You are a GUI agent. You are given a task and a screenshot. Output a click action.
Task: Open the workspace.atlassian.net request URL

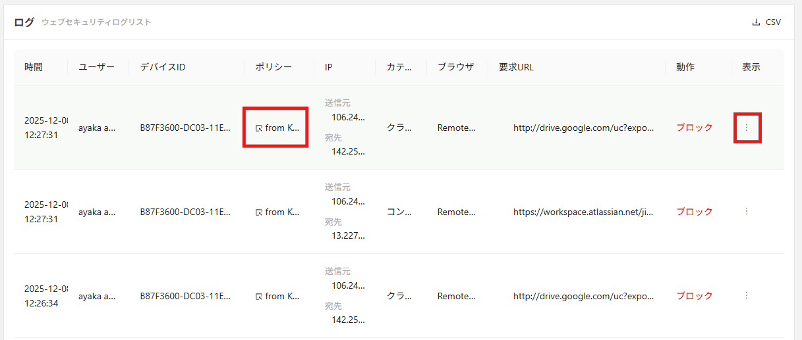(583, 212)
